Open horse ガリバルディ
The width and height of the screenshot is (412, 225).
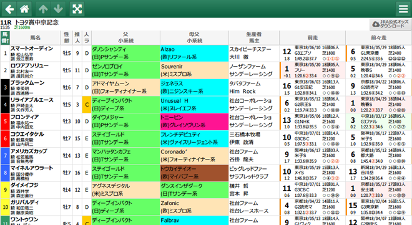(x=24, y=202)
